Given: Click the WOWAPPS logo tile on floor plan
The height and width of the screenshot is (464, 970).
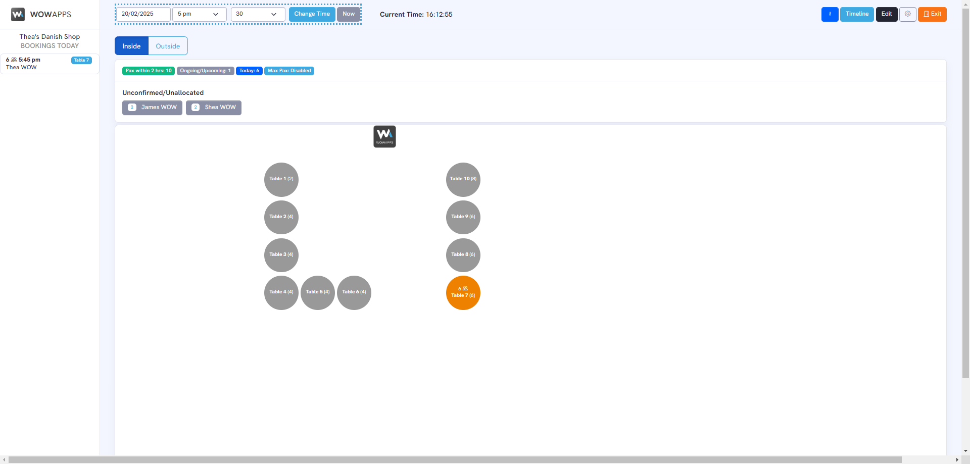Looking at the screenshot, I should coord(384,136).
